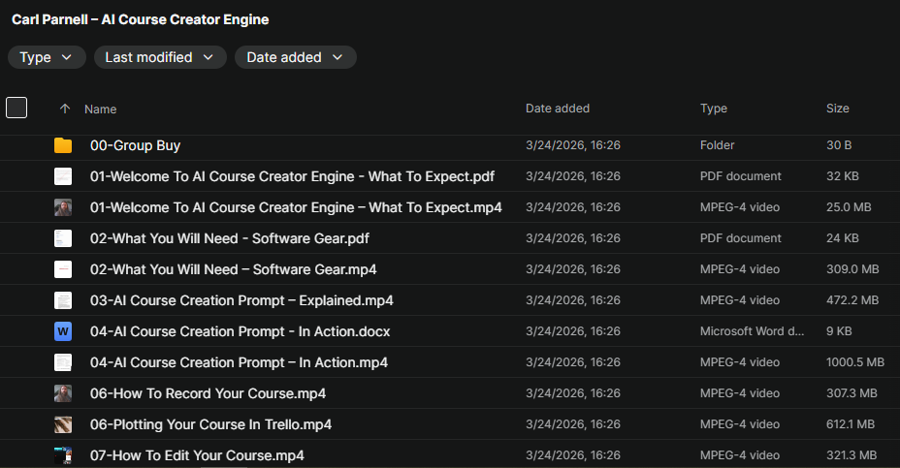Click the Carl Parnell – AI Course Creator Engine title
This screenshot has height=468, width=900.
tap(140, 19)
